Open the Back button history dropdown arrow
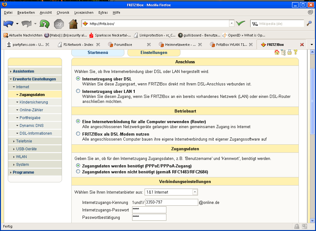The width and height of the screenshot is (316, 231). coord(17,24)
